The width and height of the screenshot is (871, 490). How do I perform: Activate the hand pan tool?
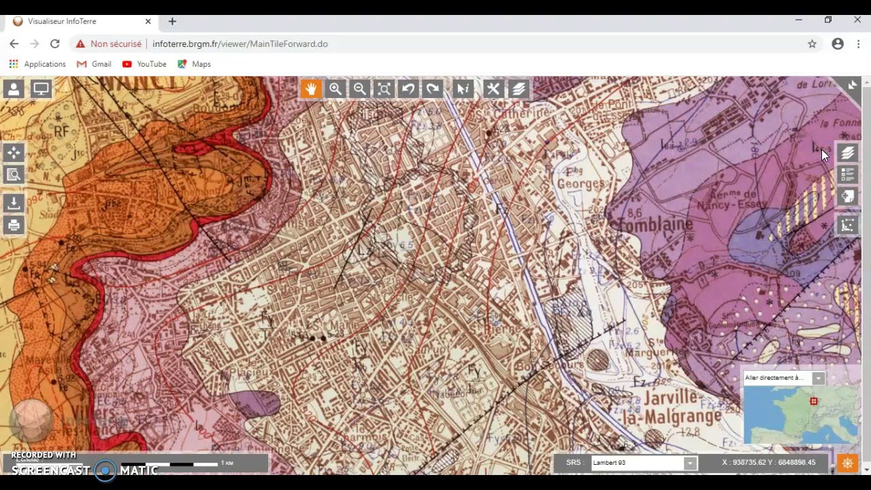311,88
